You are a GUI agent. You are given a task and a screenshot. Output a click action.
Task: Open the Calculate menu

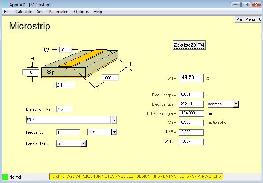24,12
